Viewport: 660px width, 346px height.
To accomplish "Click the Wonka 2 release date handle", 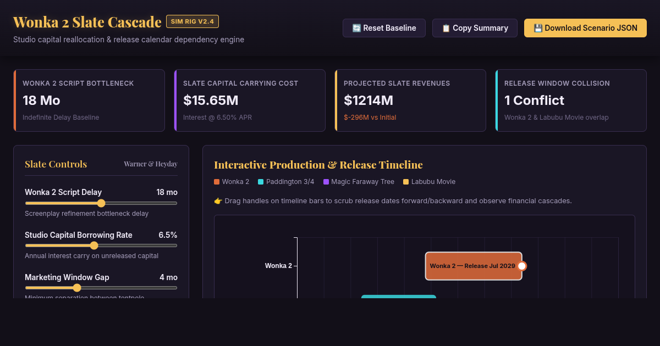I will 522,266.
